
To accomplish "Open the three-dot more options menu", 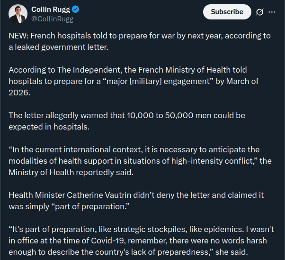I will click(272, 12).
